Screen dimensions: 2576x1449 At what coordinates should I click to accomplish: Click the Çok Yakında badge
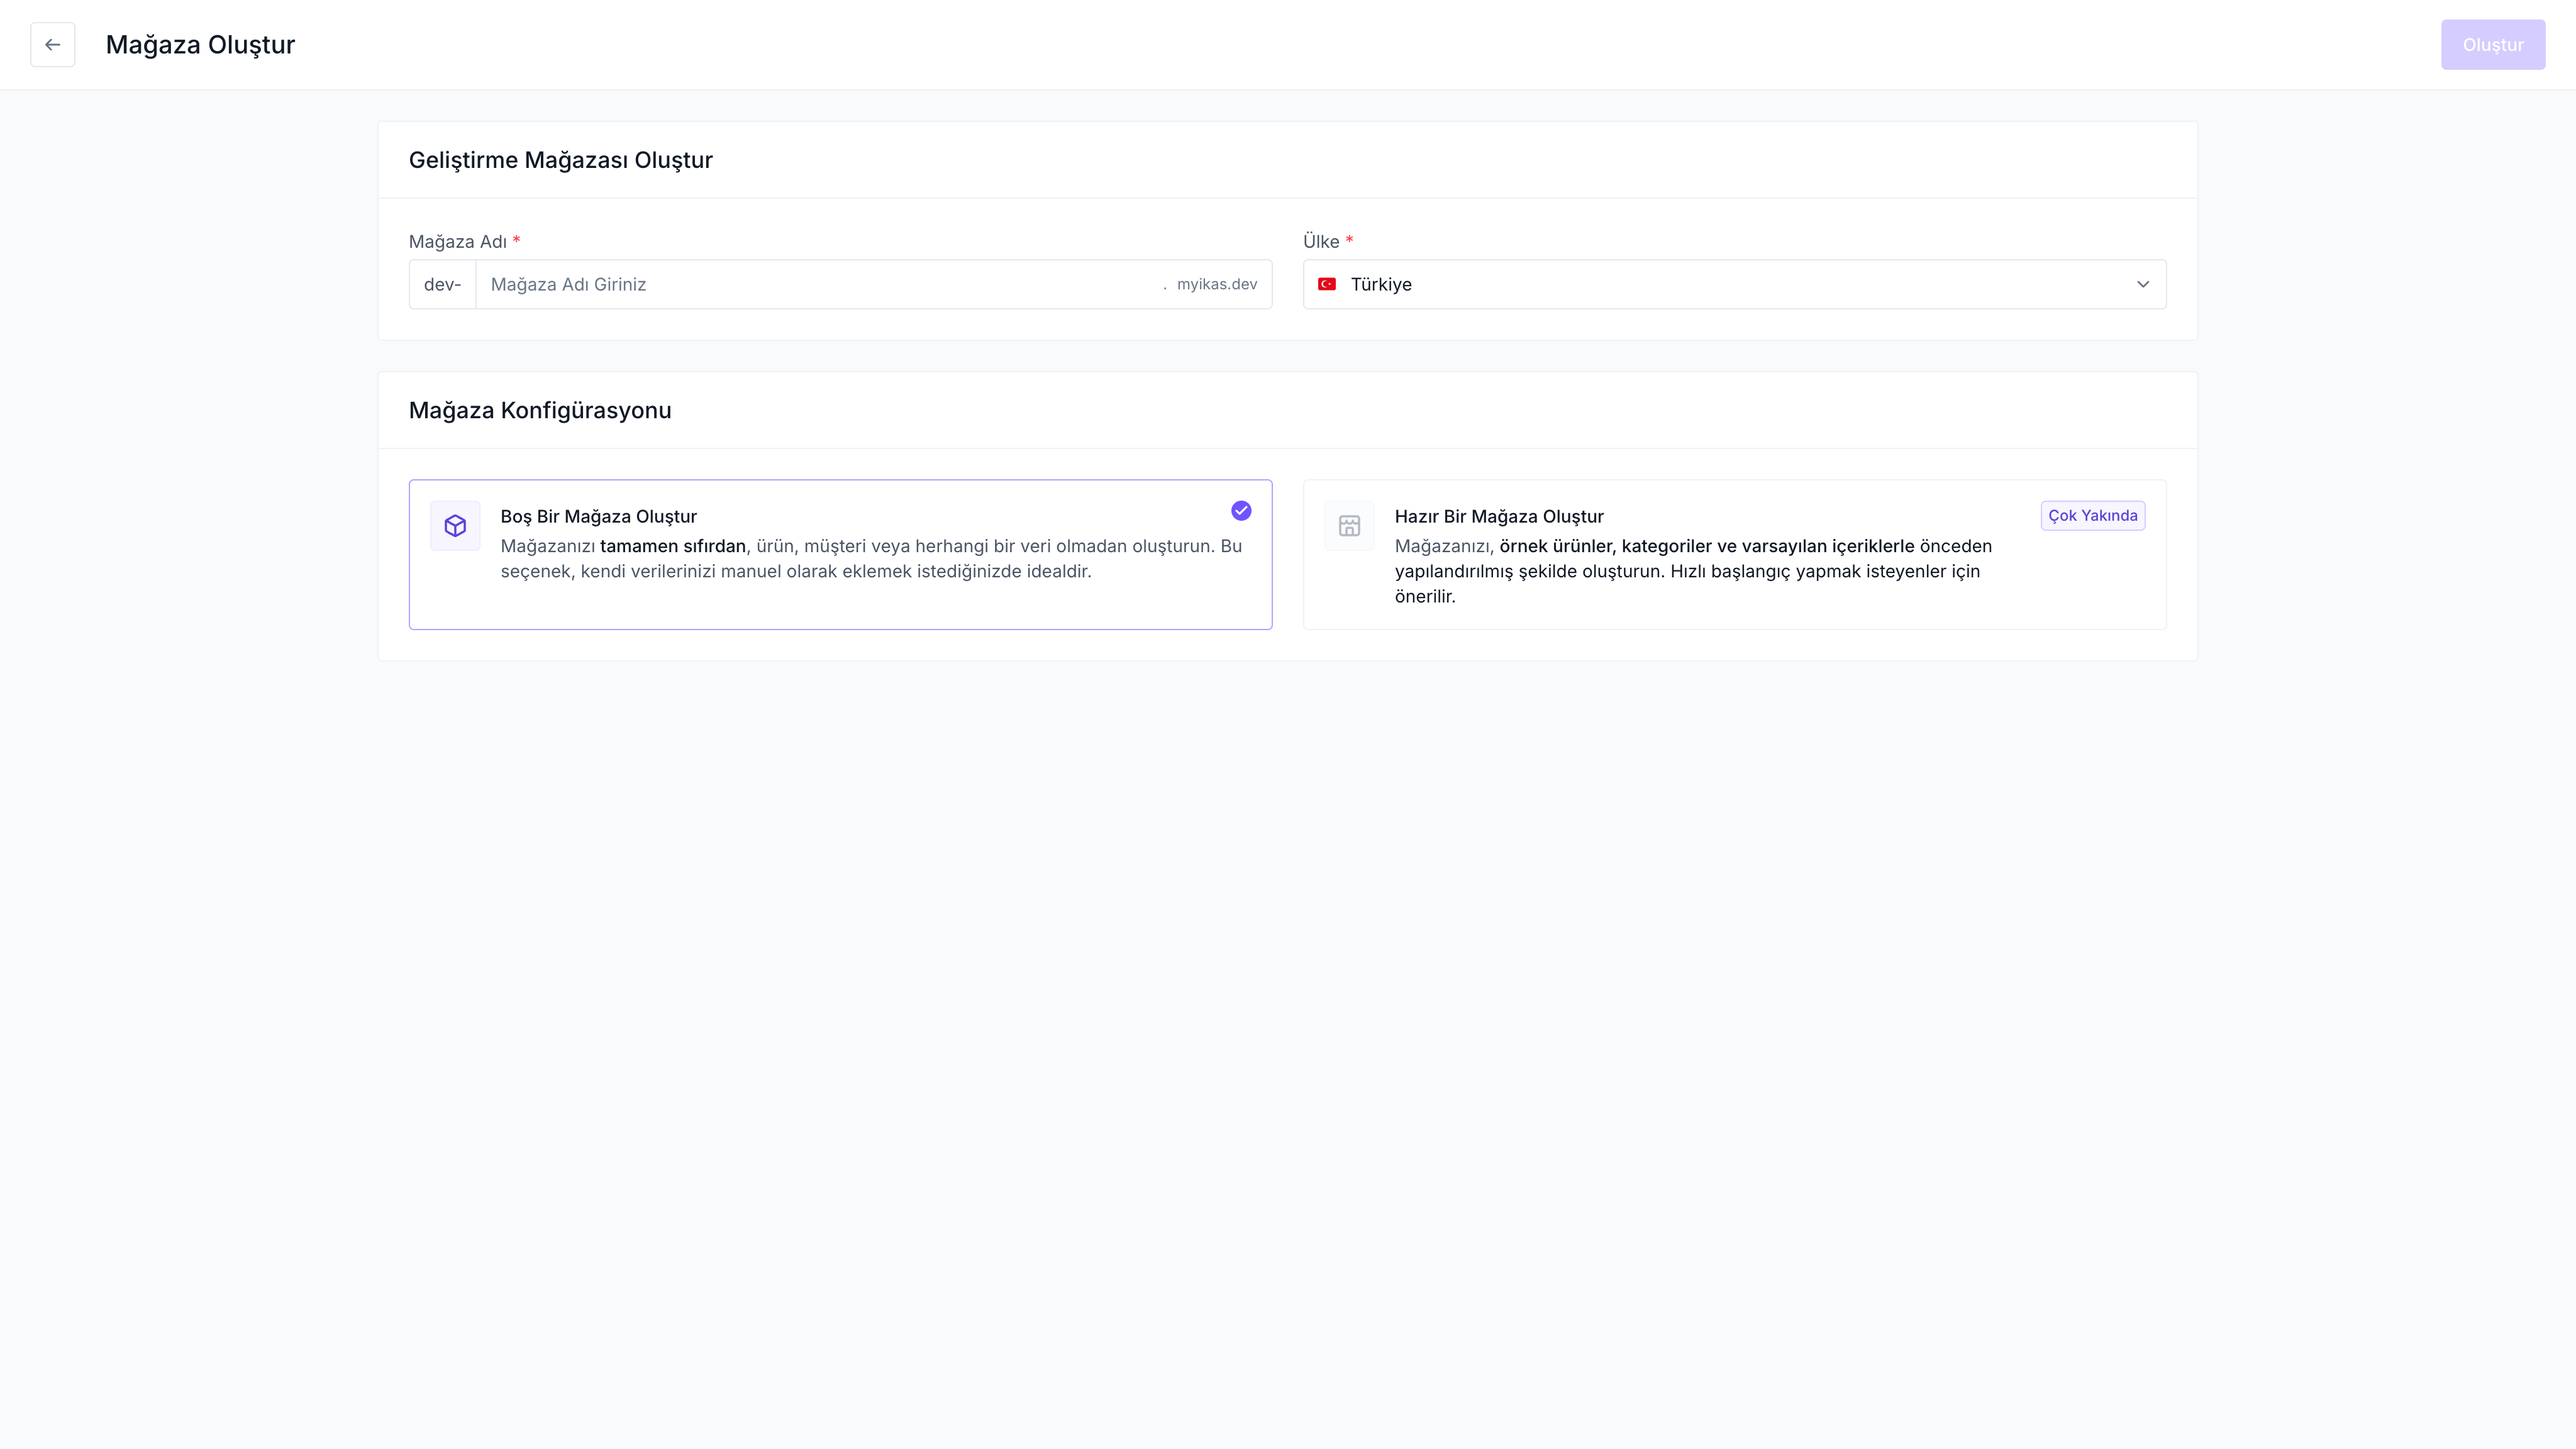[x=2092, y=516]
